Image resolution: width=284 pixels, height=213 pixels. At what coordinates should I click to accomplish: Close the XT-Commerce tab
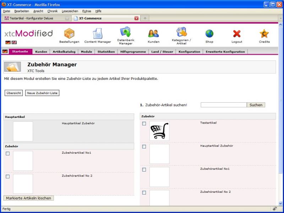point(136,18)
